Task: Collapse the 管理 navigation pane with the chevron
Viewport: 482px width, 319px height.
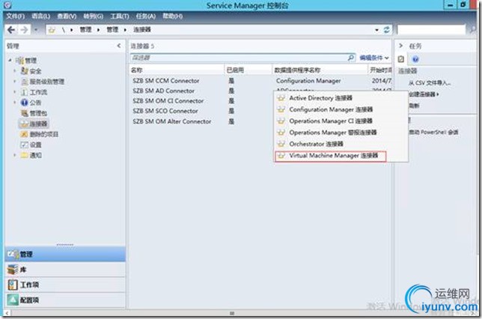Action: click(x=119, y=46)
